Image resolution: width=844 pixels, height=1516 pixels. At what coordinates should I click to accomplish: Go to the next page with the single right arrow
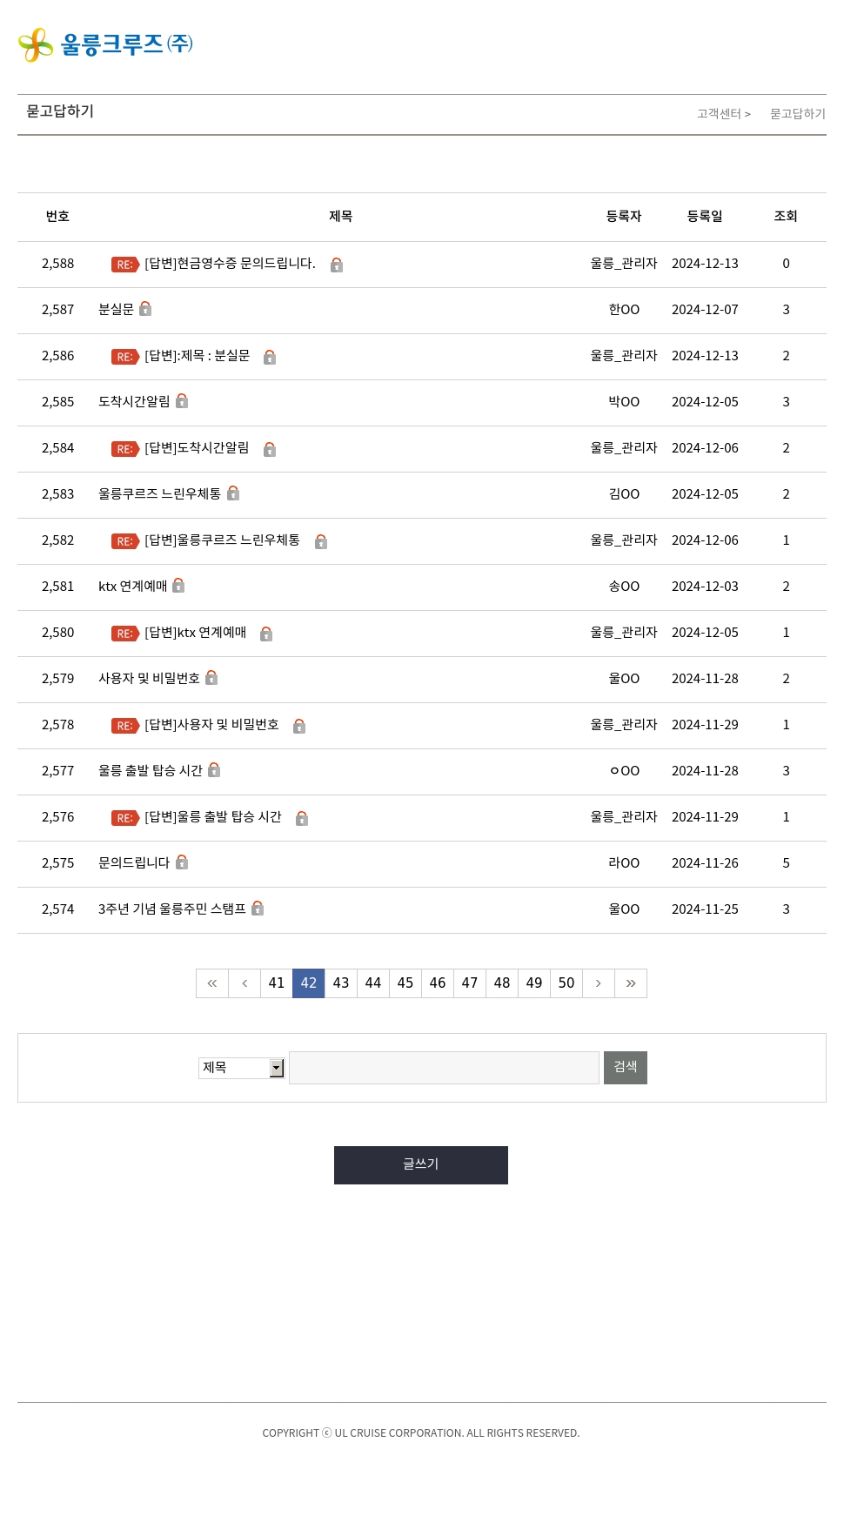click(x=599, y=983)
